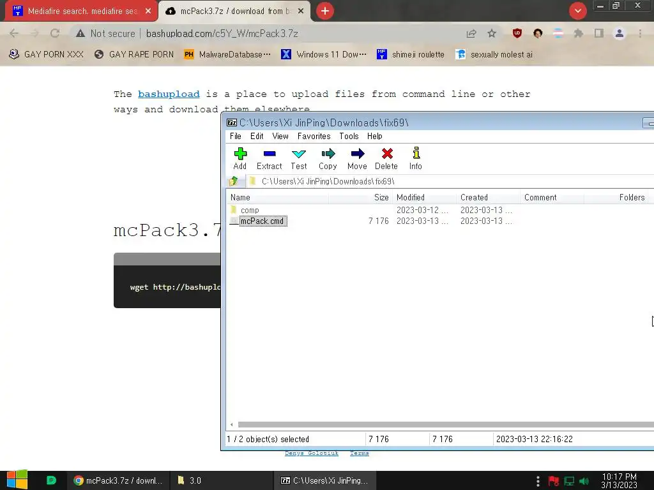
Task: Click the 7-Zip address path field
Action: point(450,181)
